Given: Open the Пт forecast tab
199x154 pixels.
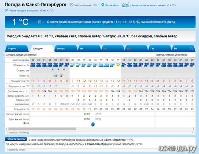Looking at the screenshot, I should (90, 48).
